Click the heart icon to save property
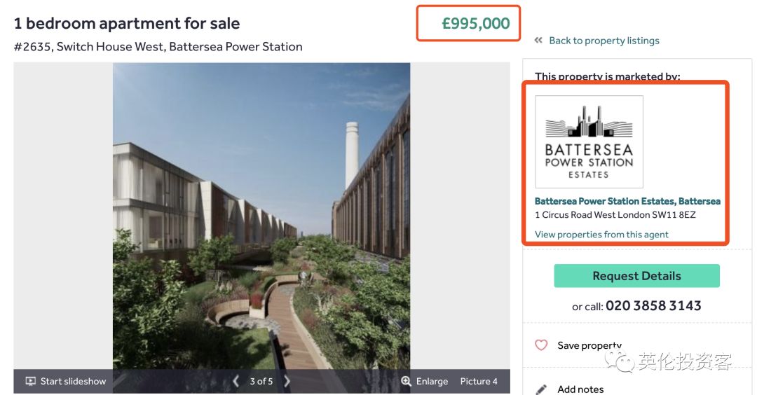757x395 pixels. [541, 345]
